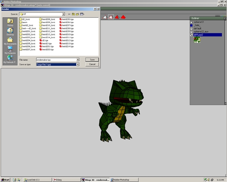The width and height of the screenshot is (227, 182).
Task: Open Desktop in the places bar
Action: tap(10, 32)
